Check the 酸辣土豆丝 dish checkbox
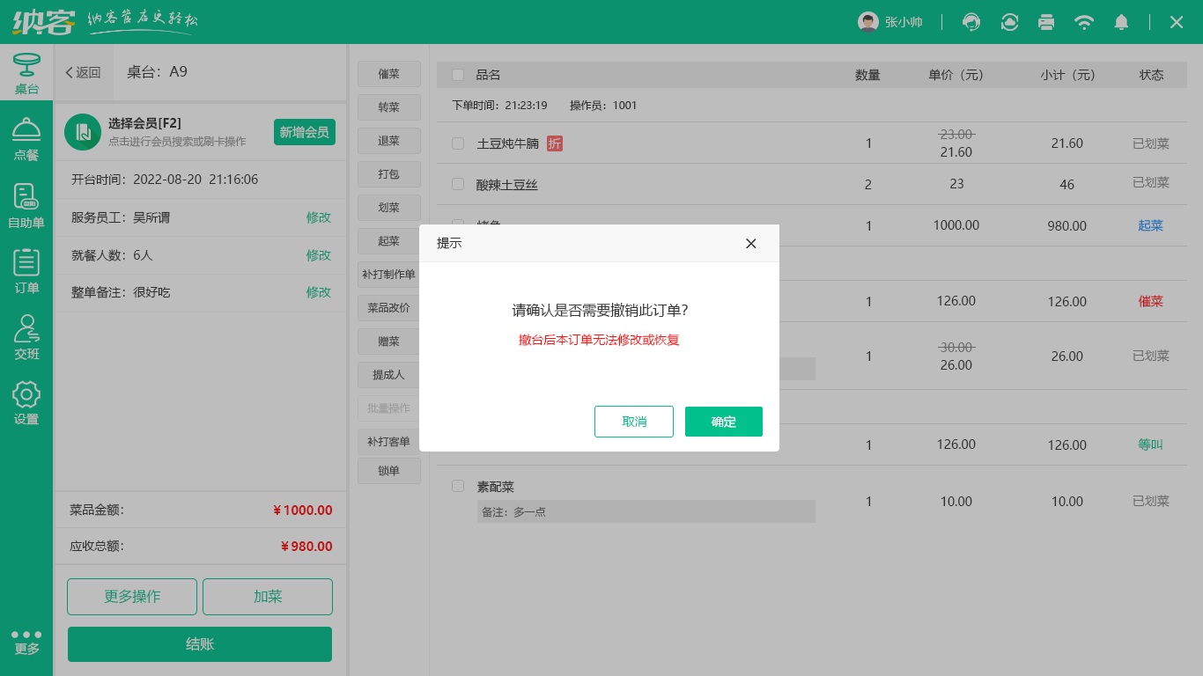Screen dimensions: 1203x676 click(457, 184)
